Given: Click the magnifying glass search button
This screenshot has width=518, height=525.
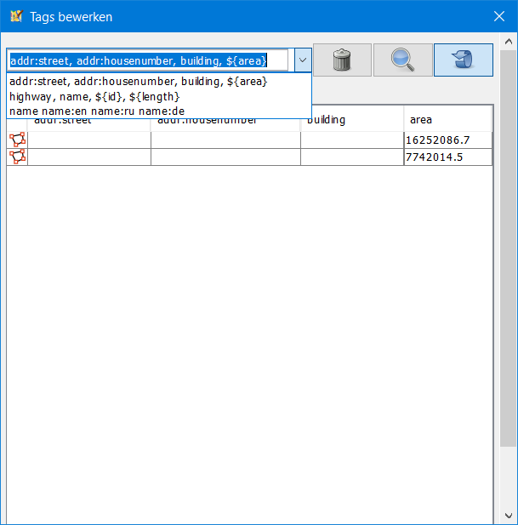Looking at the screenshot, I should point(402,60).
